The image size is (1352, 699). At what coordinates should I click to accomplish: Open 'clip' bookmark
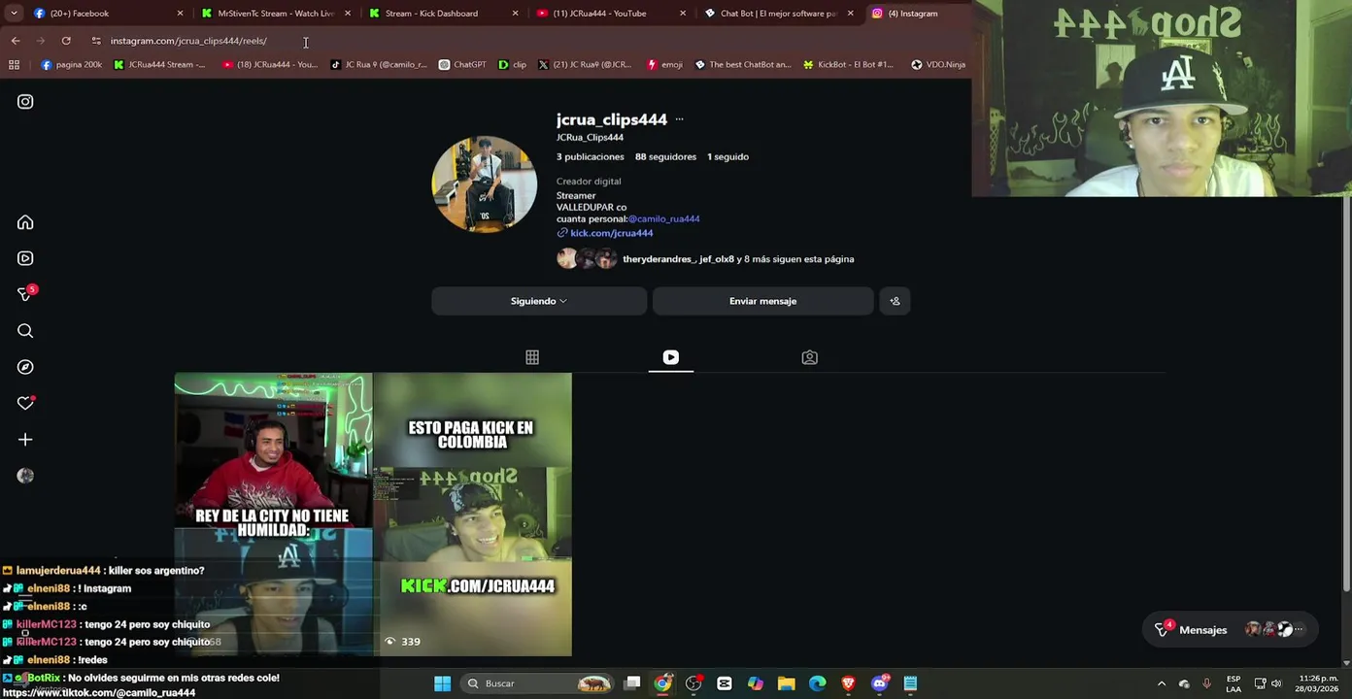click(x=512, y=65)
